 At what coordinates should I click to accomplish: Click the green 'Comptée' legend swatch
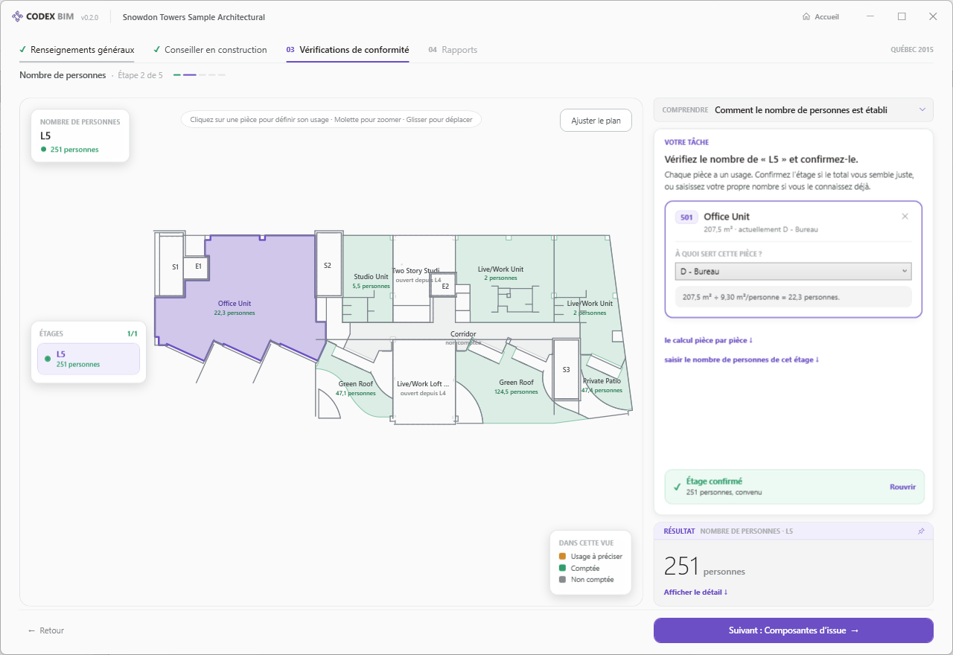pyautogui.click(x=563, y=568)
